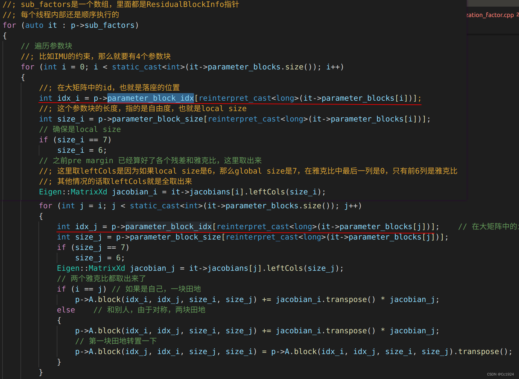The width and height of the screenshot is (519, 379).
Task: Click the comment '// 确保是local size'
Action: pyautogui.click(x=80, y=129)
